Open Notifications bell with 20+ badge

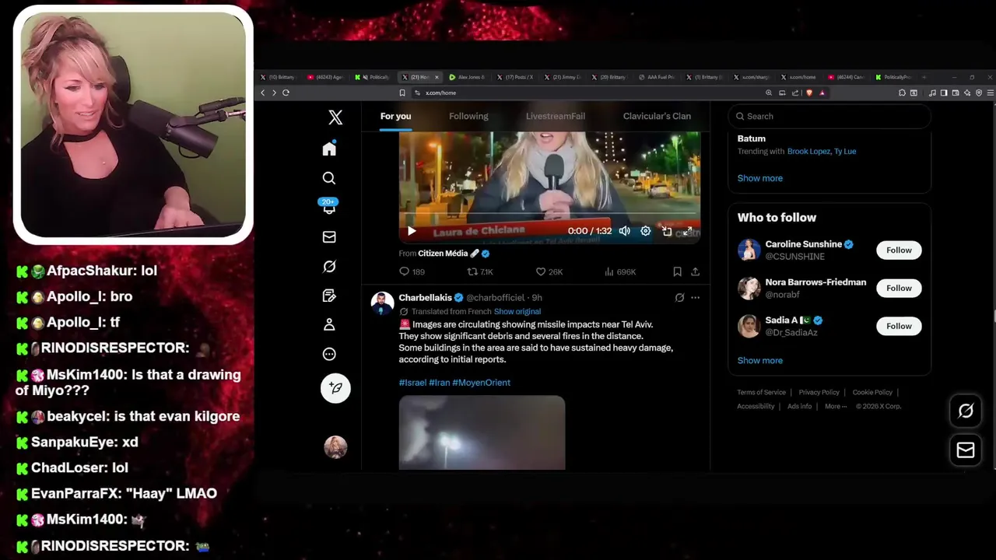pyautogui.click(x=328, y=207)
